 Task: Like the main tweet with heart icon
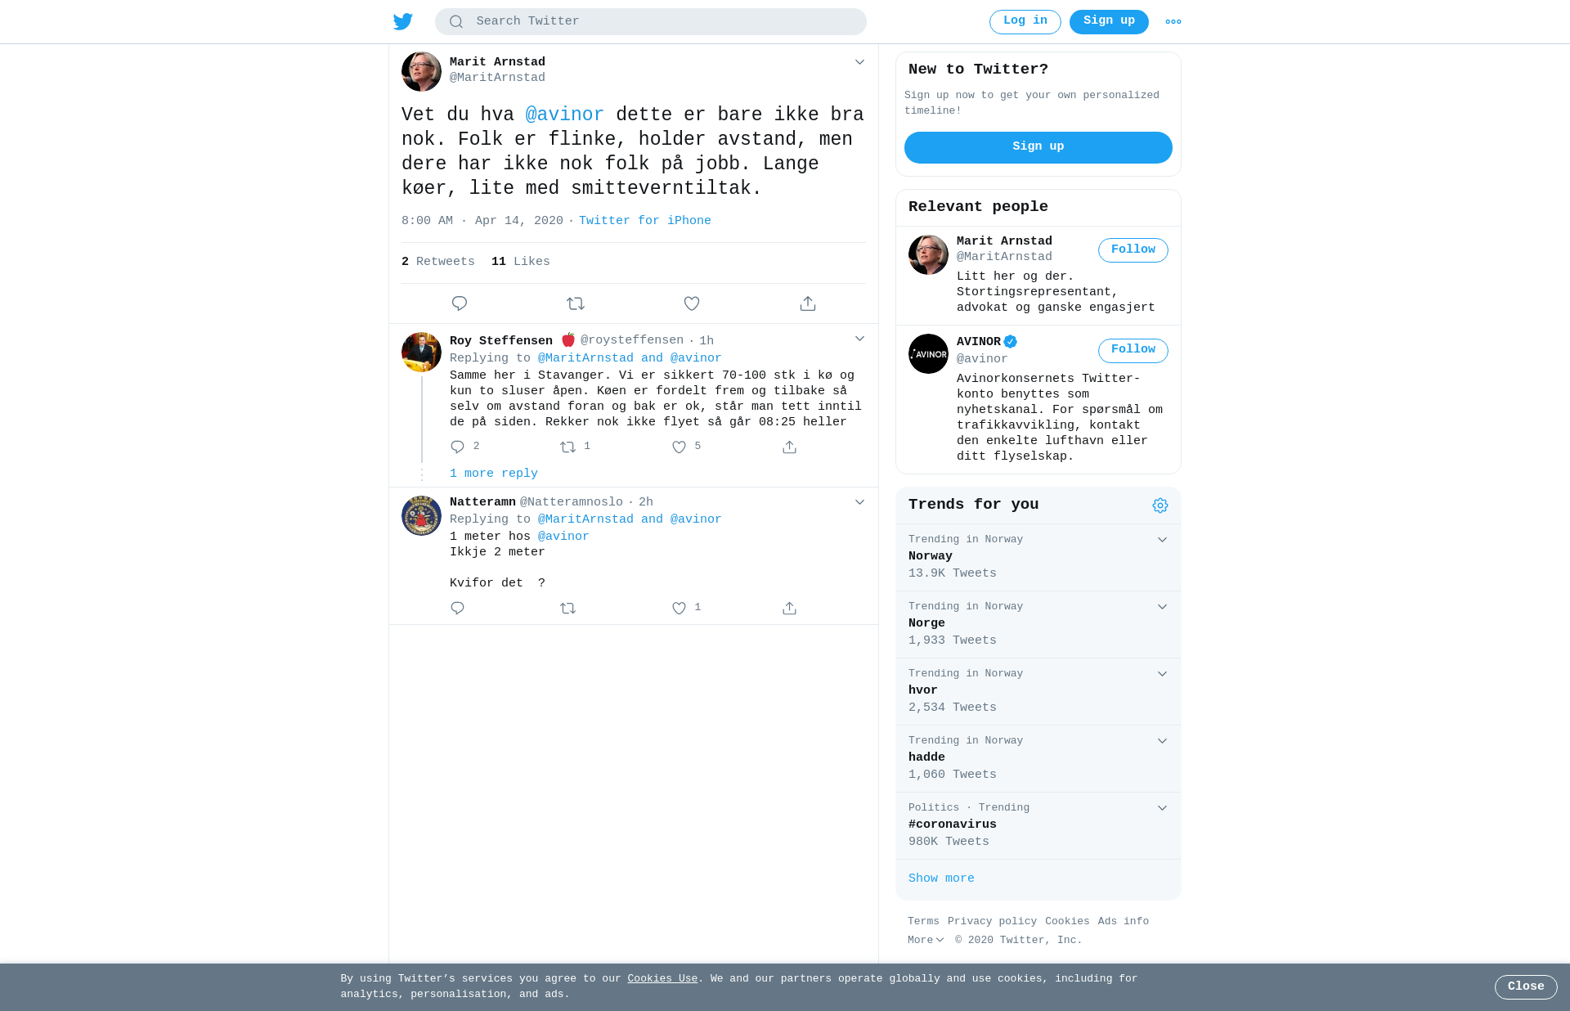click(x=692, y=303)
